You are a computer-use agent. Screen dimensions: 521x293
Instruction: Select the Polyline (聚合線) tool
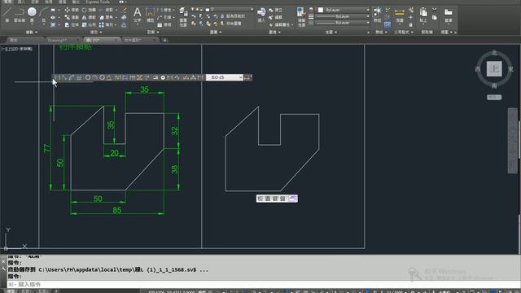(20, 15)
